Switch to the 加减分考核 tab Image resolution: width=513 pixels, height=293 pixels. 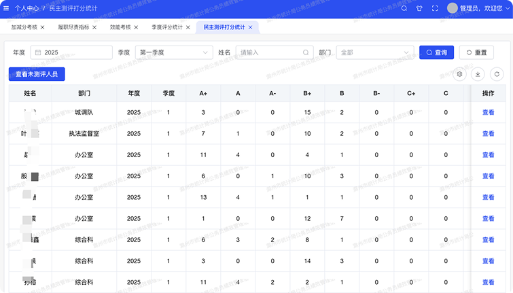24,27
